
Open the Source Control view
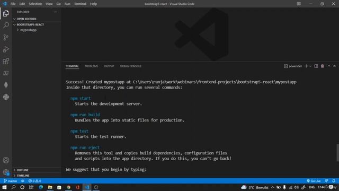6,37
